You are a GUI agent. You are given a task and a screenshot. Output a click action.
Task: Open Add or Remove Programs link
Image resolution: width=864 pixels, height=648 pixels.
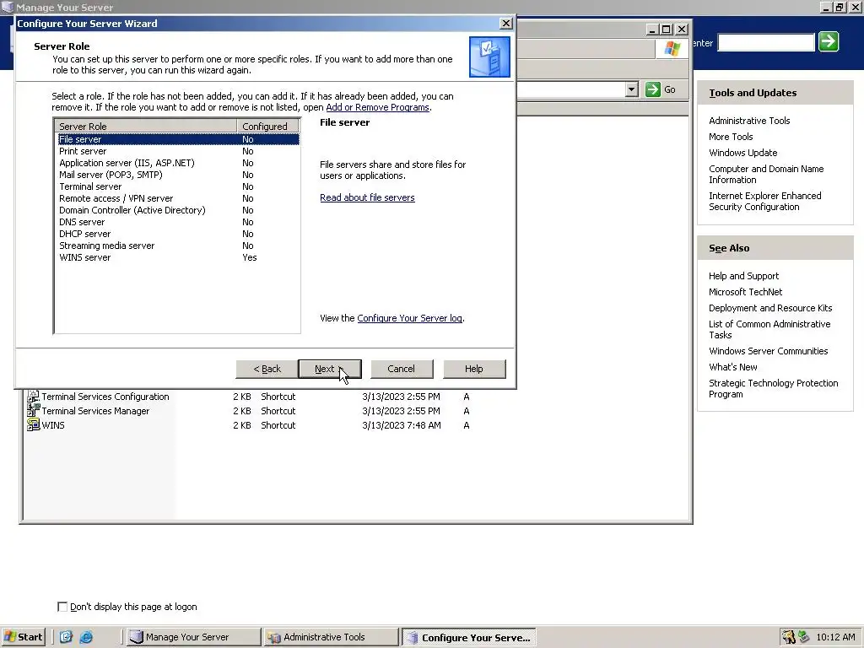point(377,107)
